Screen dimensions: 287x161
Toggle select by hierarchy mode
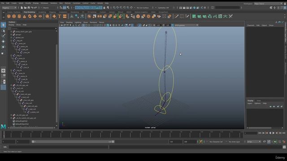click(x=61, y=8)
